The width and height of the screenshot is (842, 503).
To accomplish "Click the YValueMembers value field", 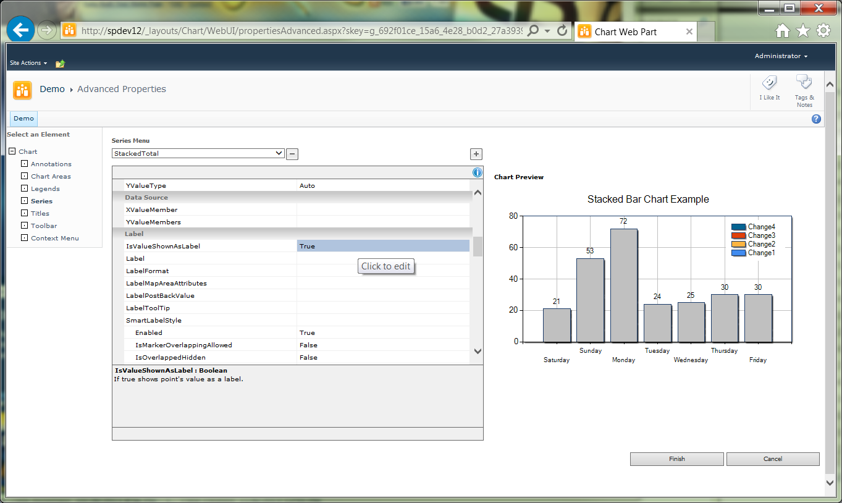I will pyautogui.click(x=383, y=222).
